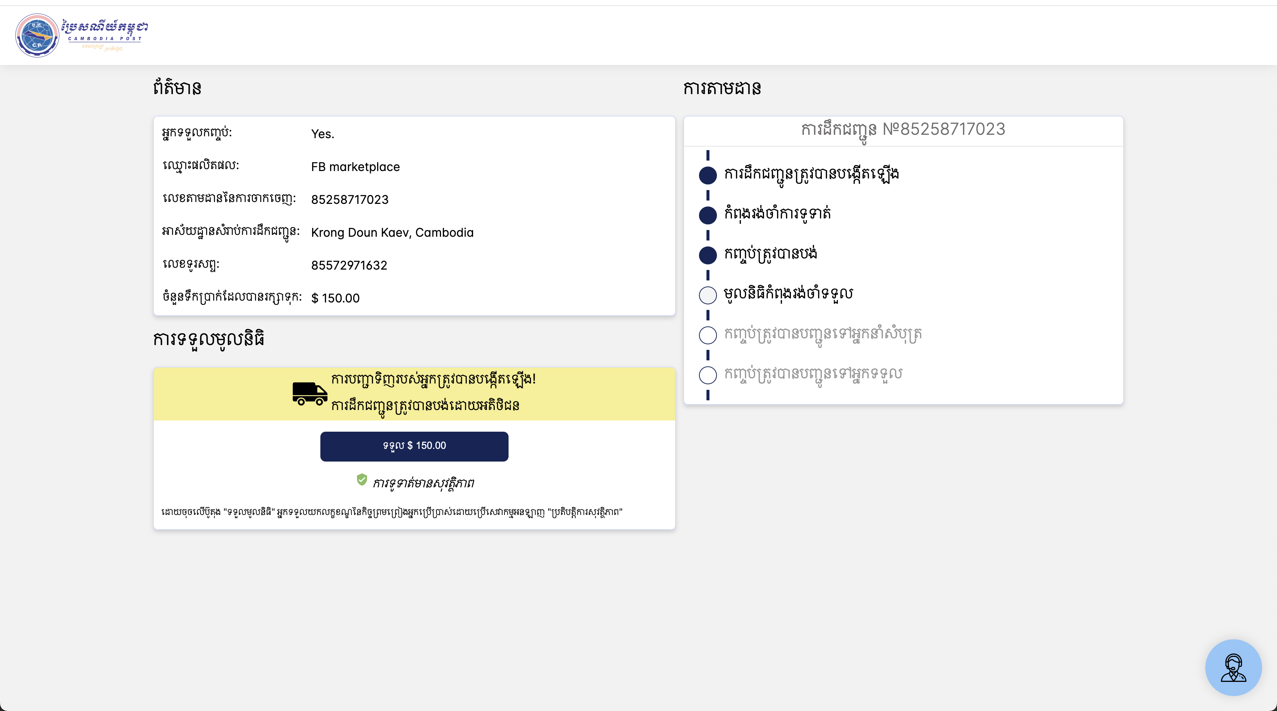This screenshot has width=1277, height=711.
Task: Click the third filled tracking timeline dot
Action: coord(708,255)
